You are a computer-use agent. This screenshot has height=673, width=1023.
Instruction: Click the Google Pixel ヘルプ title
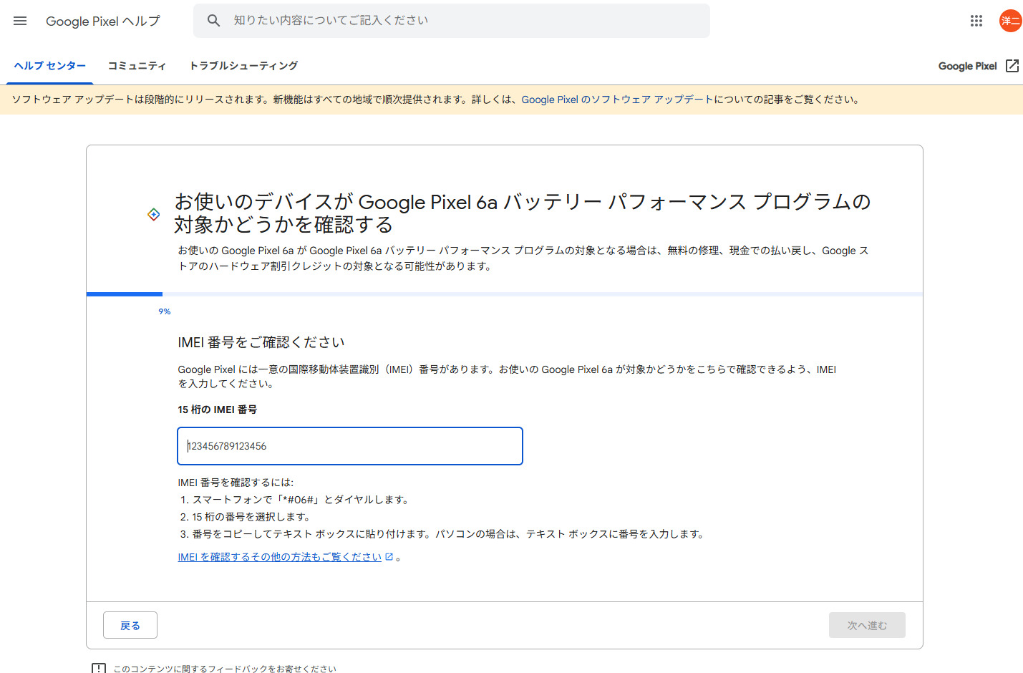[x=103, y=21]
